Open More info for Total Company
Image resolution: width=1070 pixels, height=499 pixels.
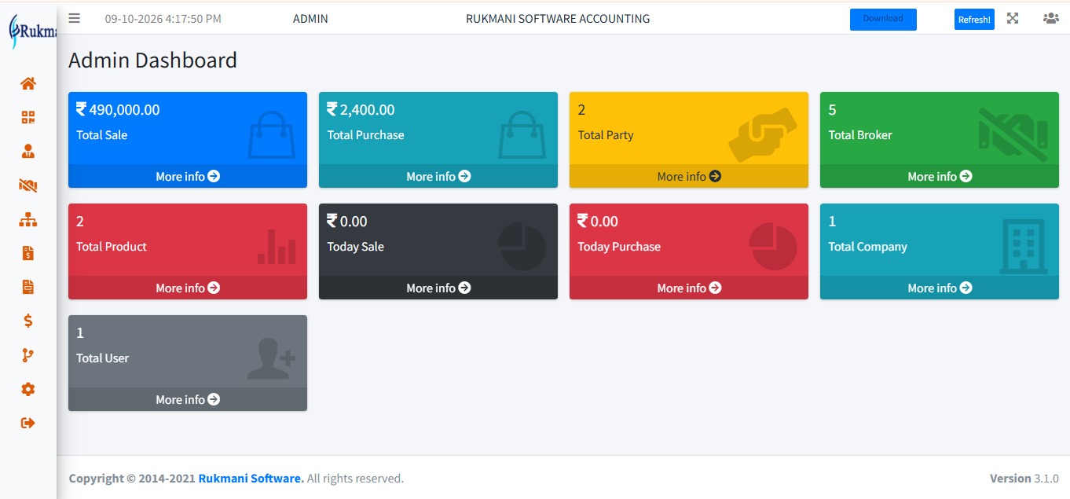(940, 288)
